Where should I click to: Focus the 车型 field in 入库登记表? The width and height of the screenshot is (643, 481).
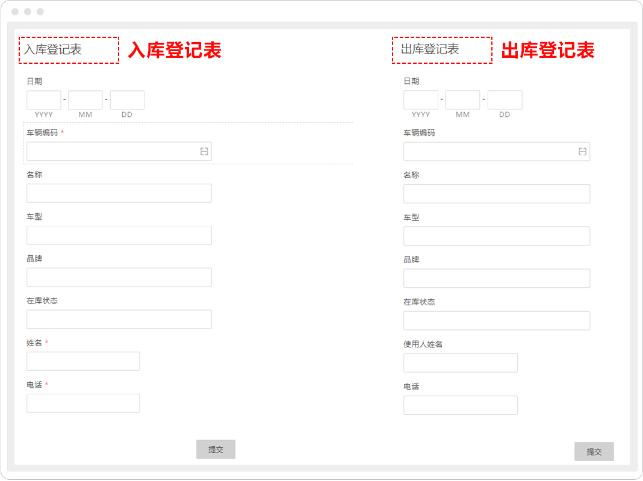(x=119, y=235)
